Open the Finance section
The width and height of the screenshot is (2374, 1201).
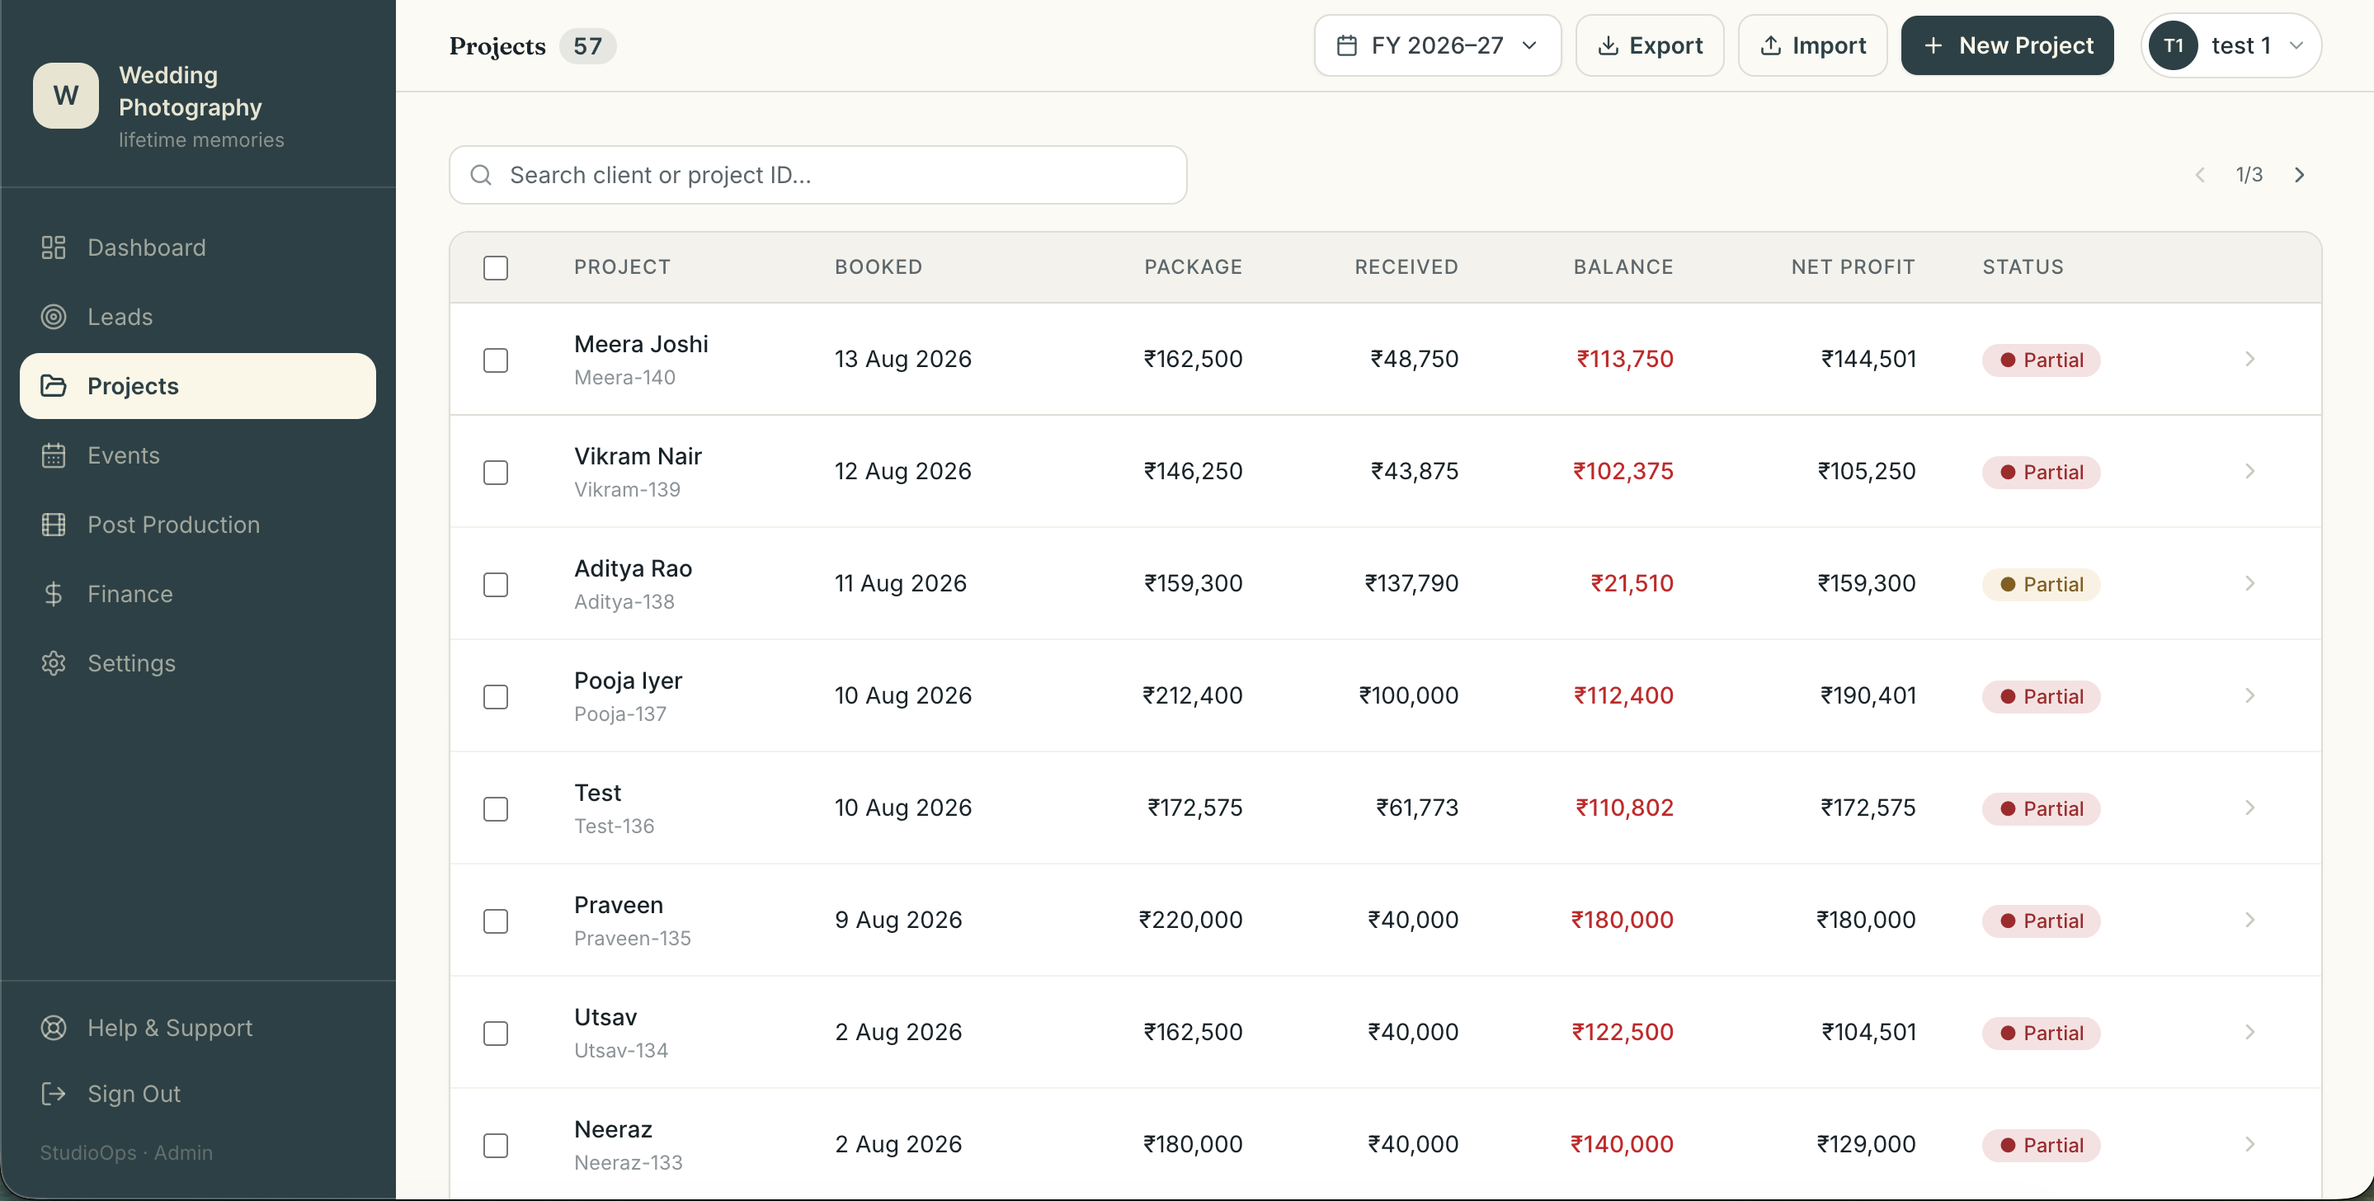(x=197, y=594)
